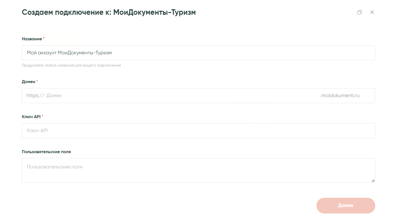394x217 pixels.
Task: Click the required asterisk next to Домен
Action: [x=37, y=81]
